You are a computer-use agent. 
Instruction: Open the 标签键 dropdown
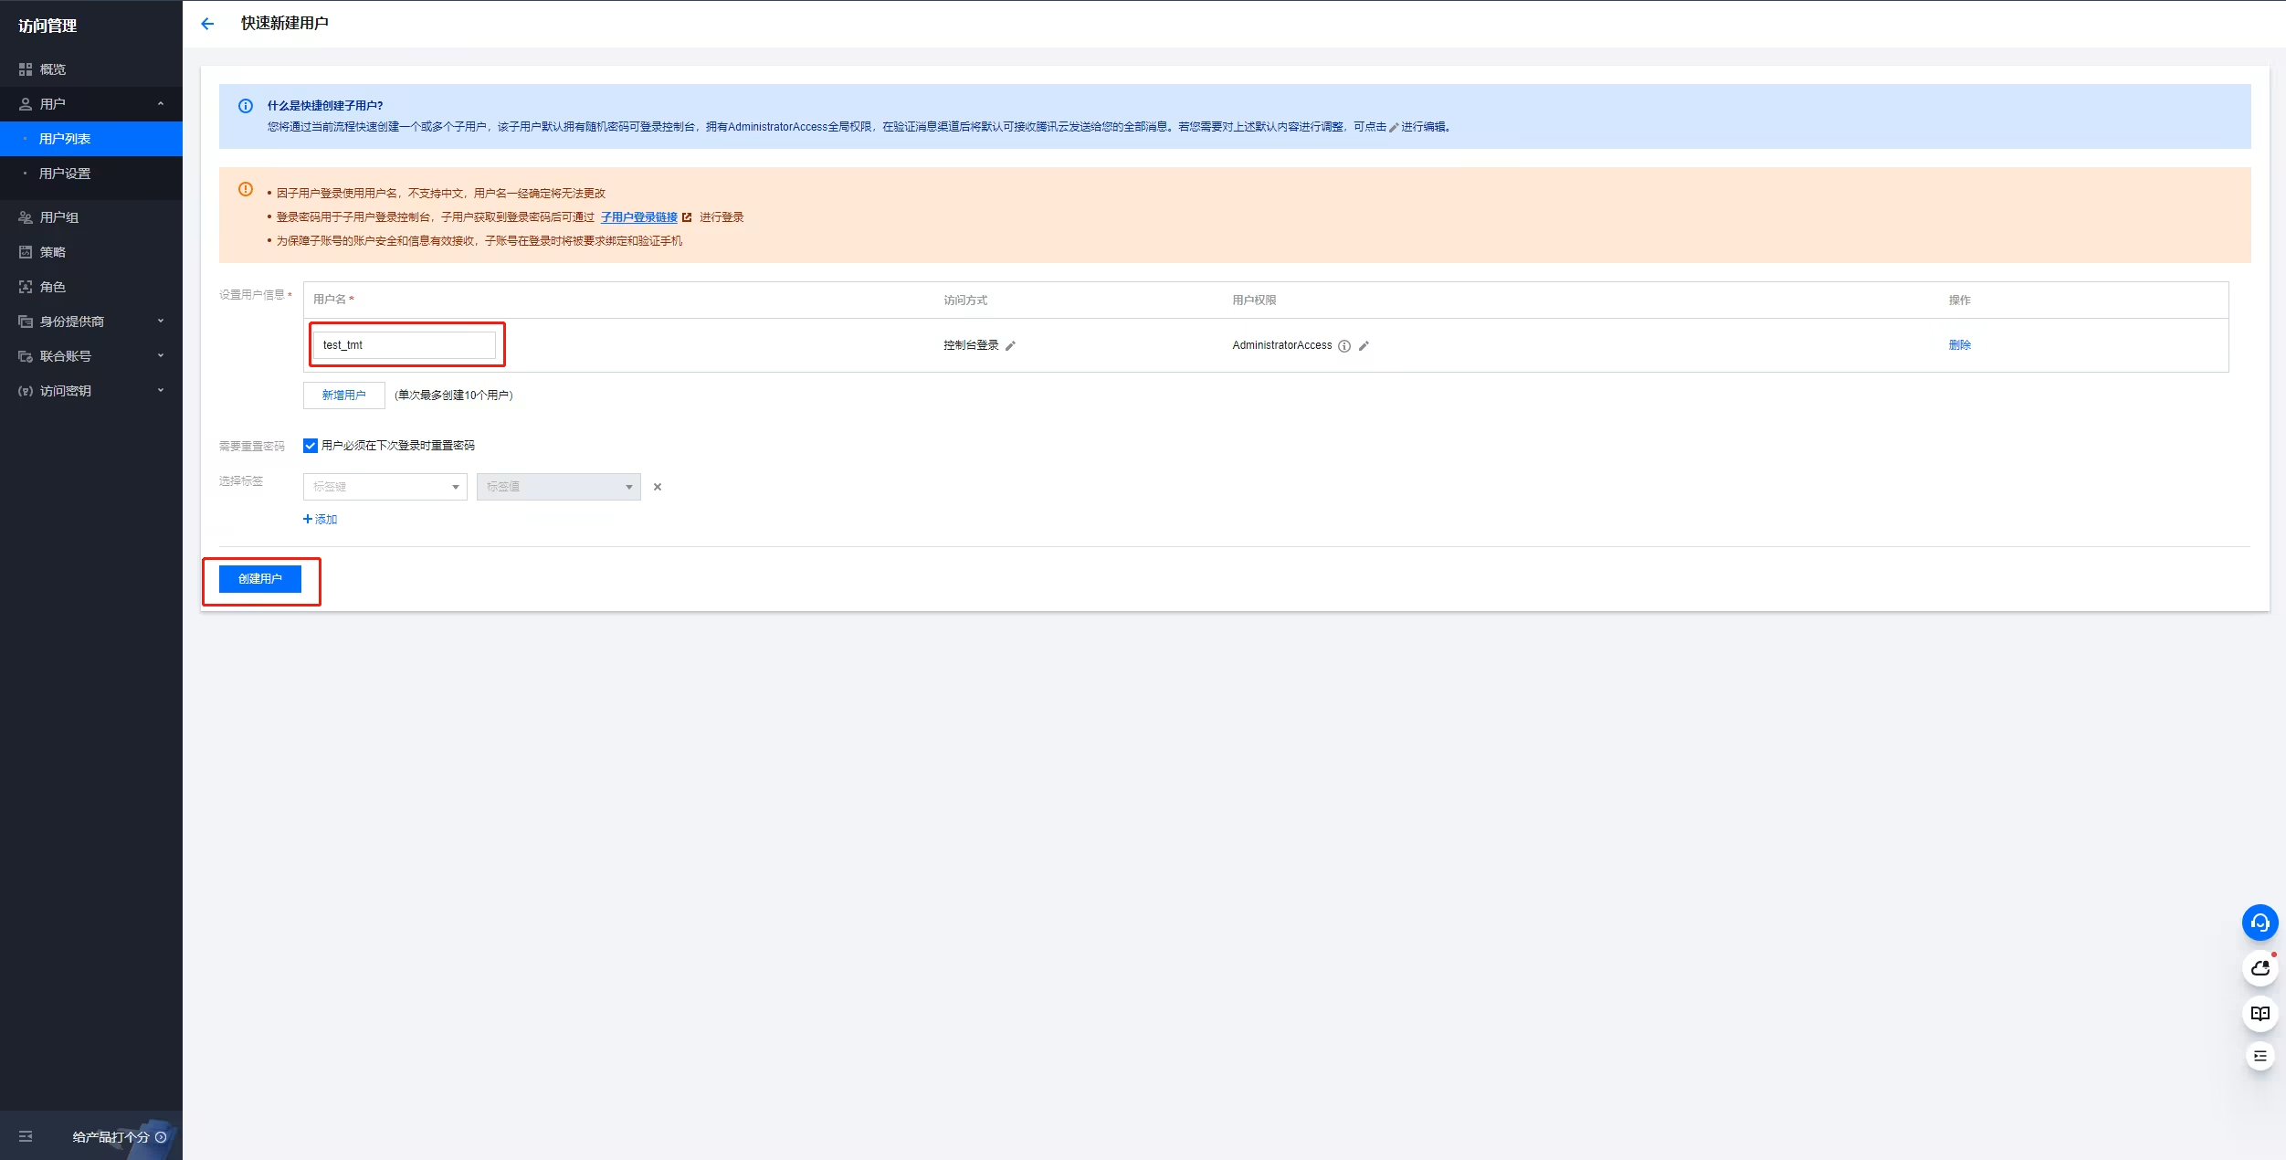[385, 487]
